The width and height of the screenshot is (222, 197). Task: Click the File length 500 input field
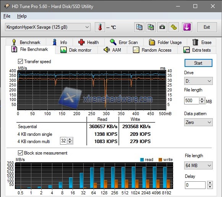tap(192, 101)
